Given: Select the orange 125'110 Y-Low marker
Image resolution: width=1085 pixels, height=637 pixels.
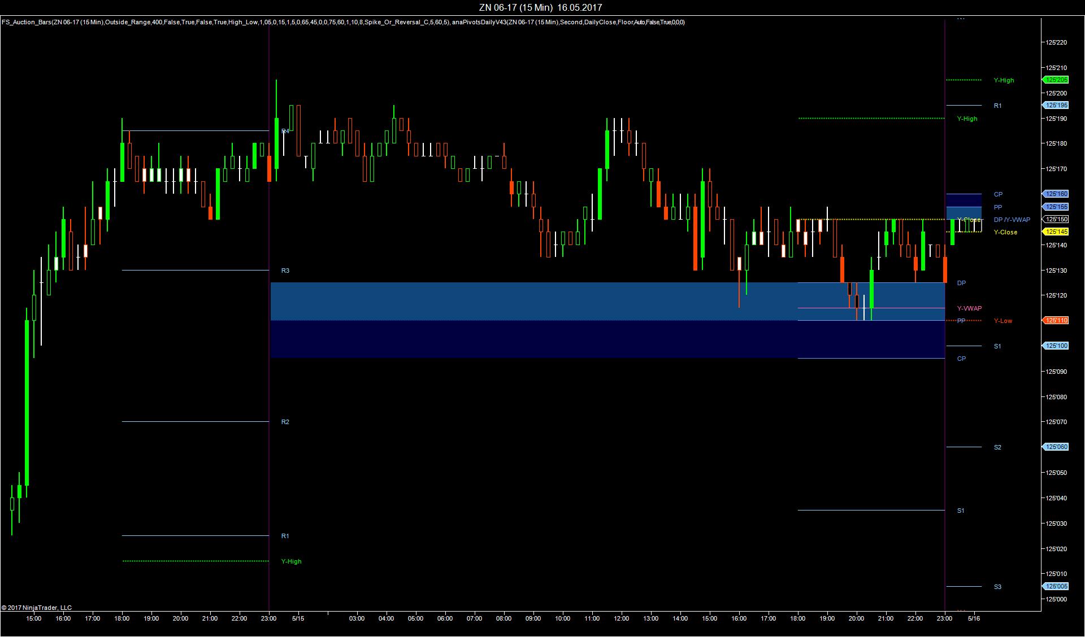Looking at the screenshot, I should (x=1056, y=321).
